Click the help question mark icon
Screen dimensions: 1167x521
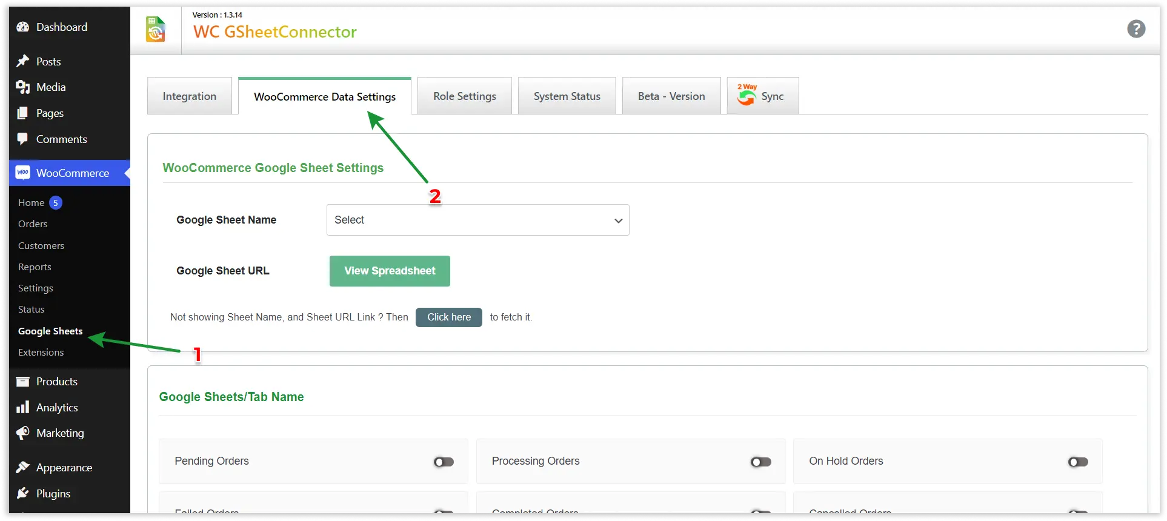click(x=1136, y=28)
